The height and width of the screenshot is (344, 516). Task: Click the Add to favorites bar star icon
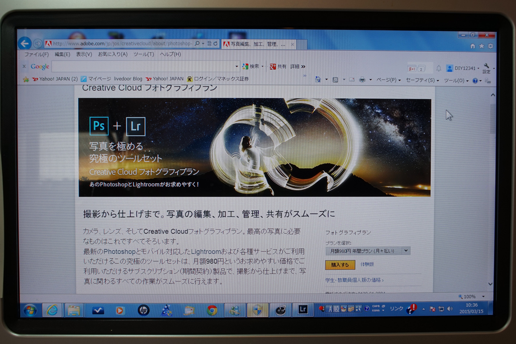coord(26,79)
